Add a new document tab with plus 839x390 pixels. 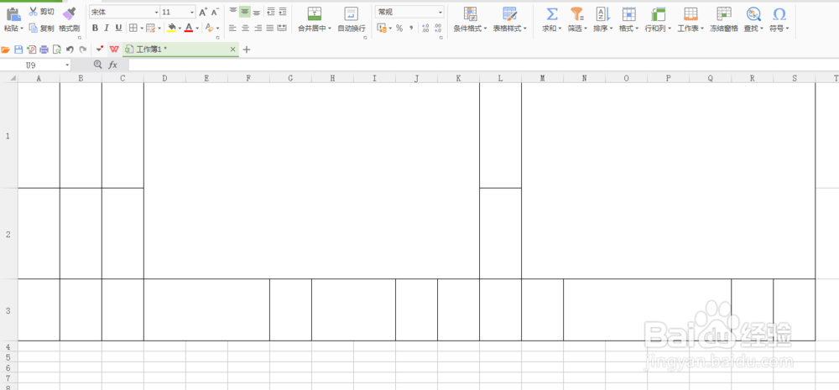pos(247,49)
